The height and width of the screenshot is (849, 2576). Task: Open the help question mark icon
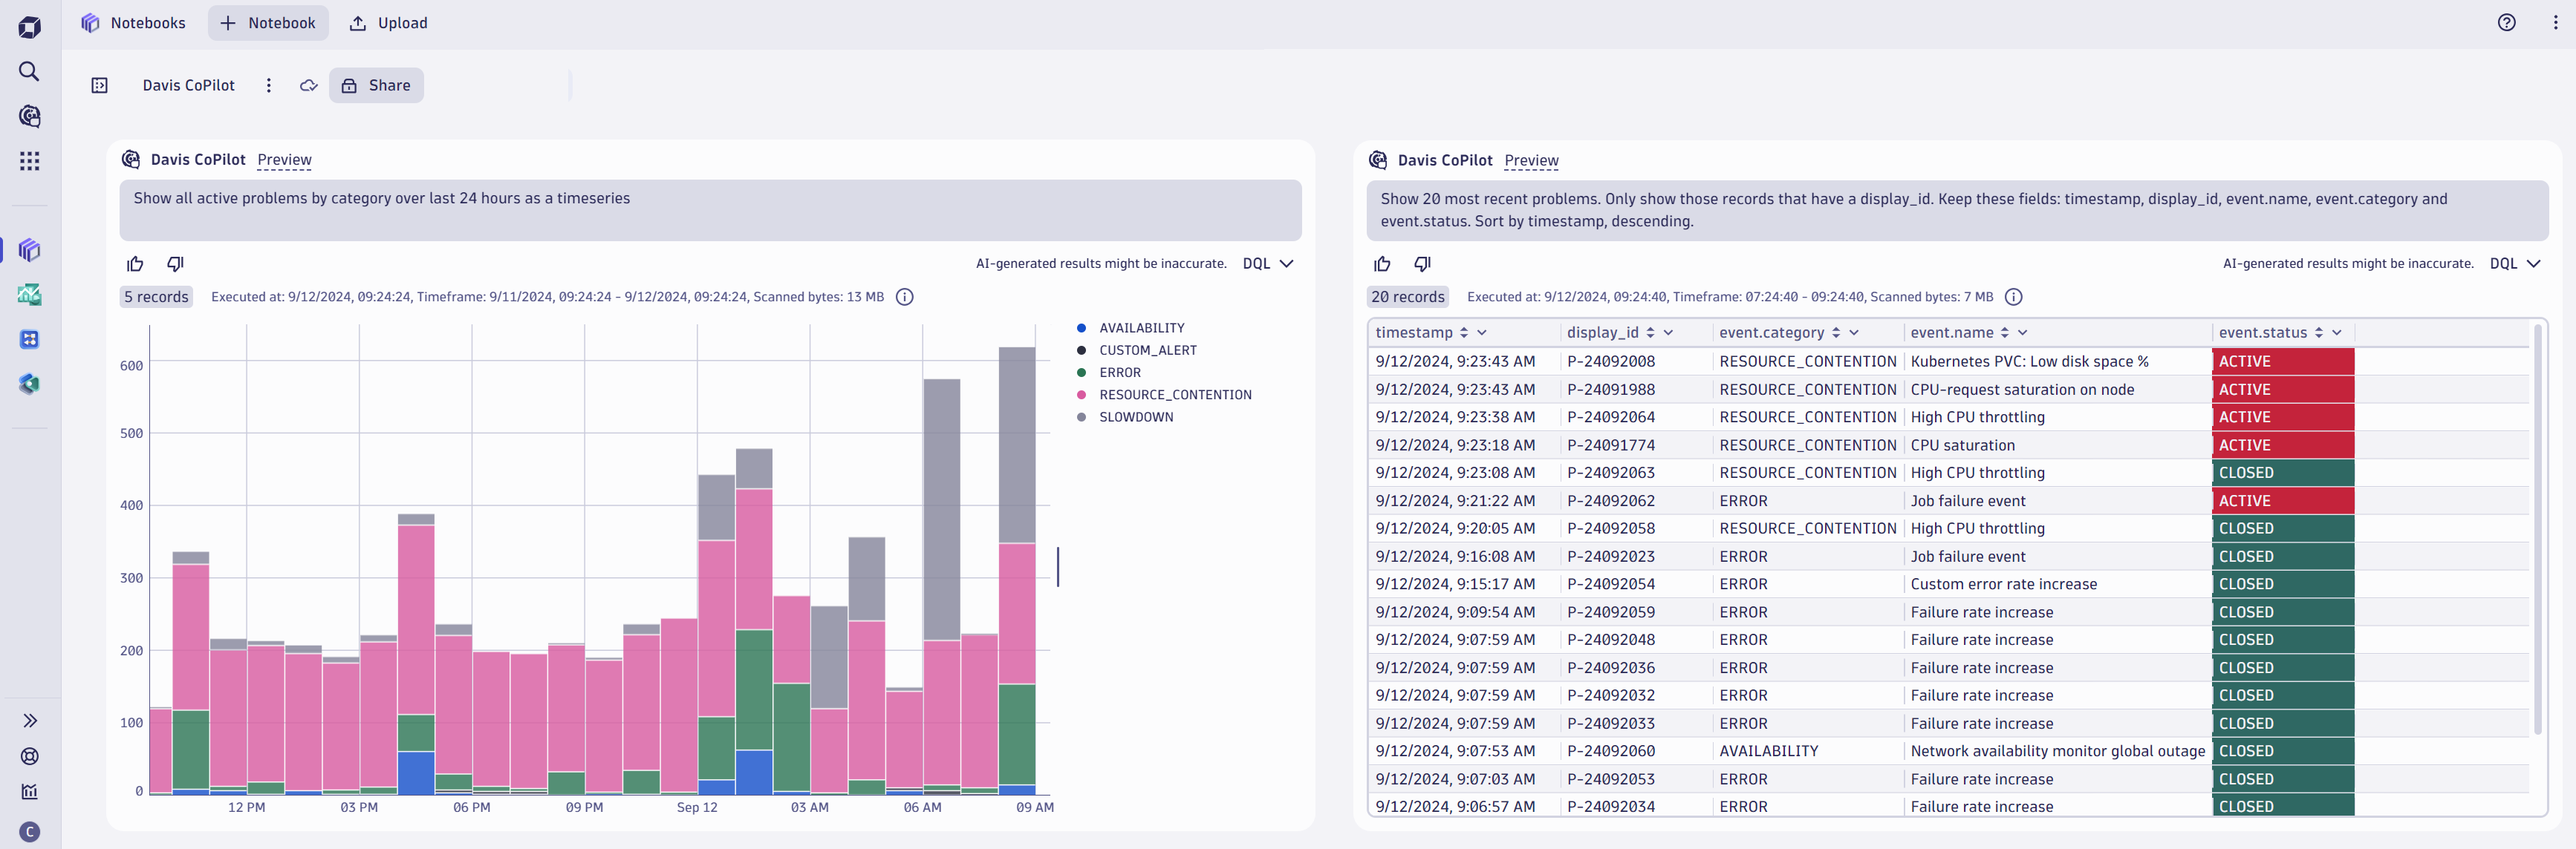(2506, 23)
